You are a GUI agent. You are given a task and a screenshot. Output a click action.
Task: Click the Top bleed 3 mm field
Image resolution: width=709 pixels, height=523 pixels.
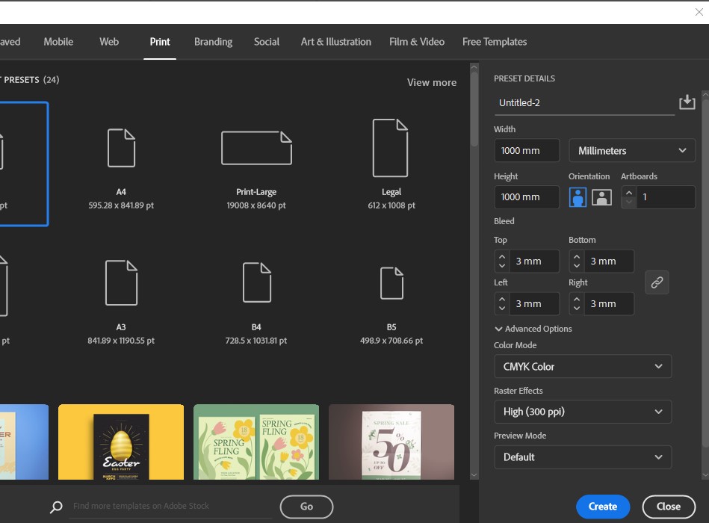coord(534,261)
